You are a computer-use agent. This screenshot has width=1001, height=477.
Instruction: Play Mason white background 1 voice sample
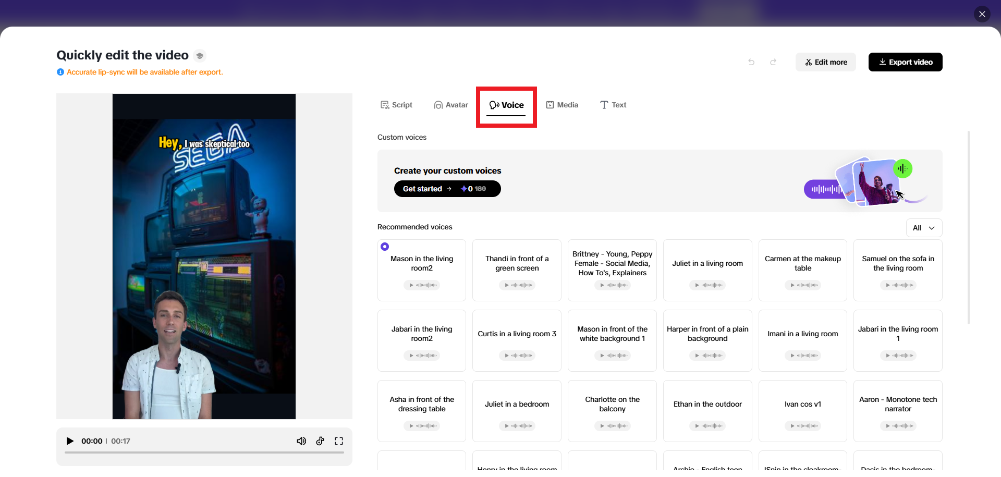pos(613,356)
